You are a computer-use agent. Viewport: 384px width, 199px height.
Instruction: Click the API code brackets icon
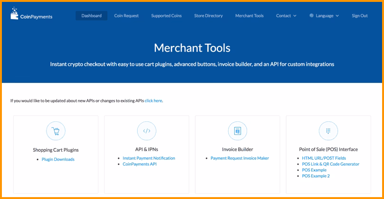[x=146, y=131]
